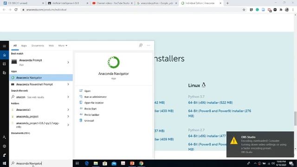Choose Pin to taskbar
Viewport: 297px width, 167px height.
[92, 115]
